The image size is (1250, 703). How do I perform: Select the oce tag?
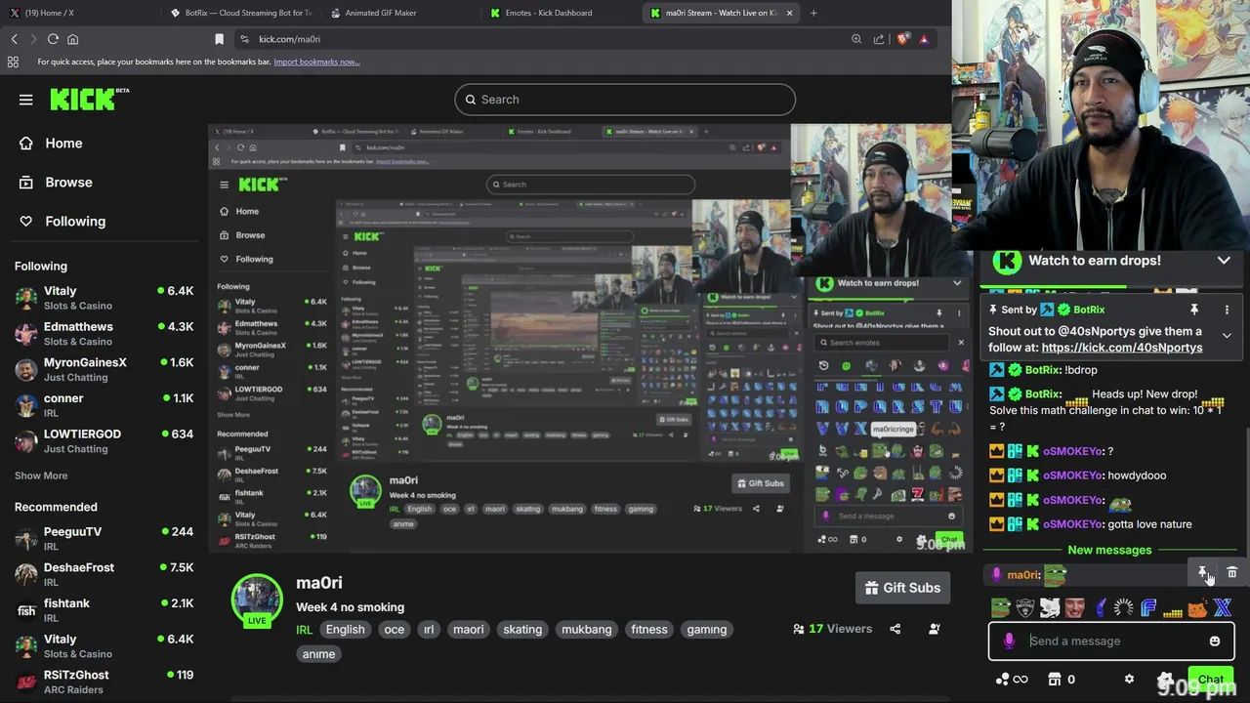395,630
